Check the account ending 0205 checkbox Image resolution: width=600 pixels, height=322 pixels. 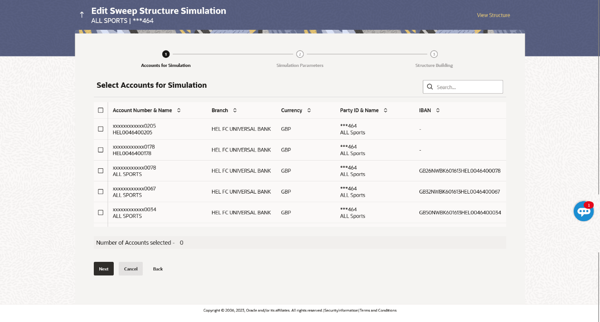(x=101, y=129)
